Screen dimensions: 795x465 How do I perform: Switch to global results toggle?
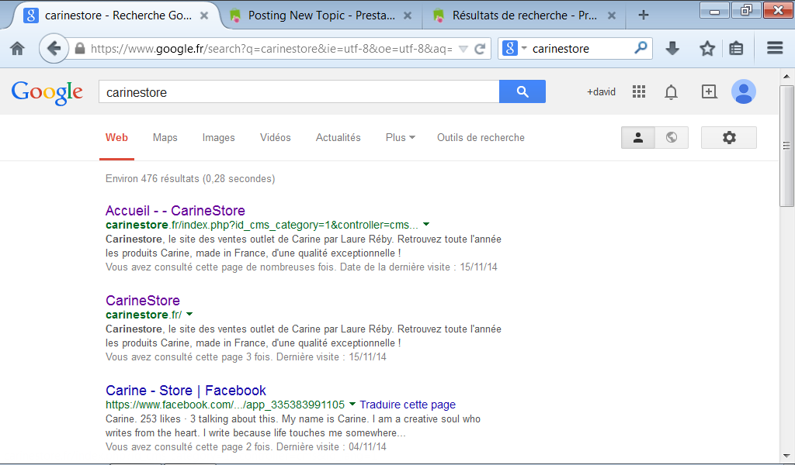672,138
